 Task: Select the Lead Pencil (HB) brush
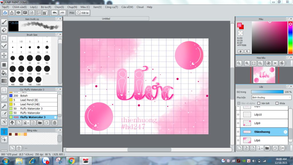click(x=33, y=104)
